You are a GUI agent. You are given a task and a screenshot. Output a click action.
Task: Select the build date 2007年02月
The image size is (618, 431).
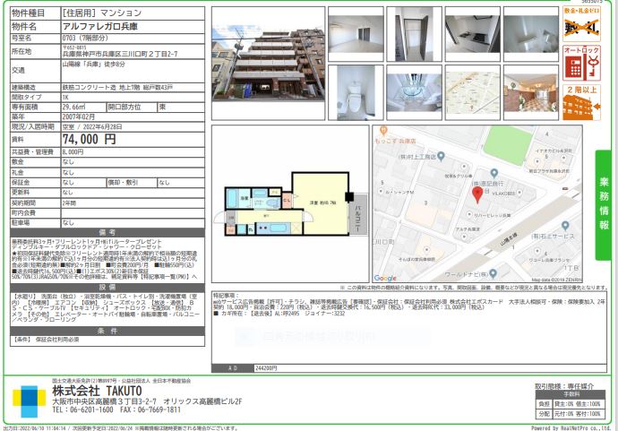(x=79, y=116)
